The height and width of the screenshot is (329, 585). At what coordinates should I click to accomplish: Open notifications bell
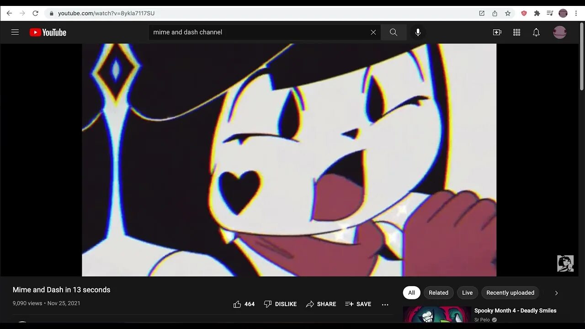[537, 32]
